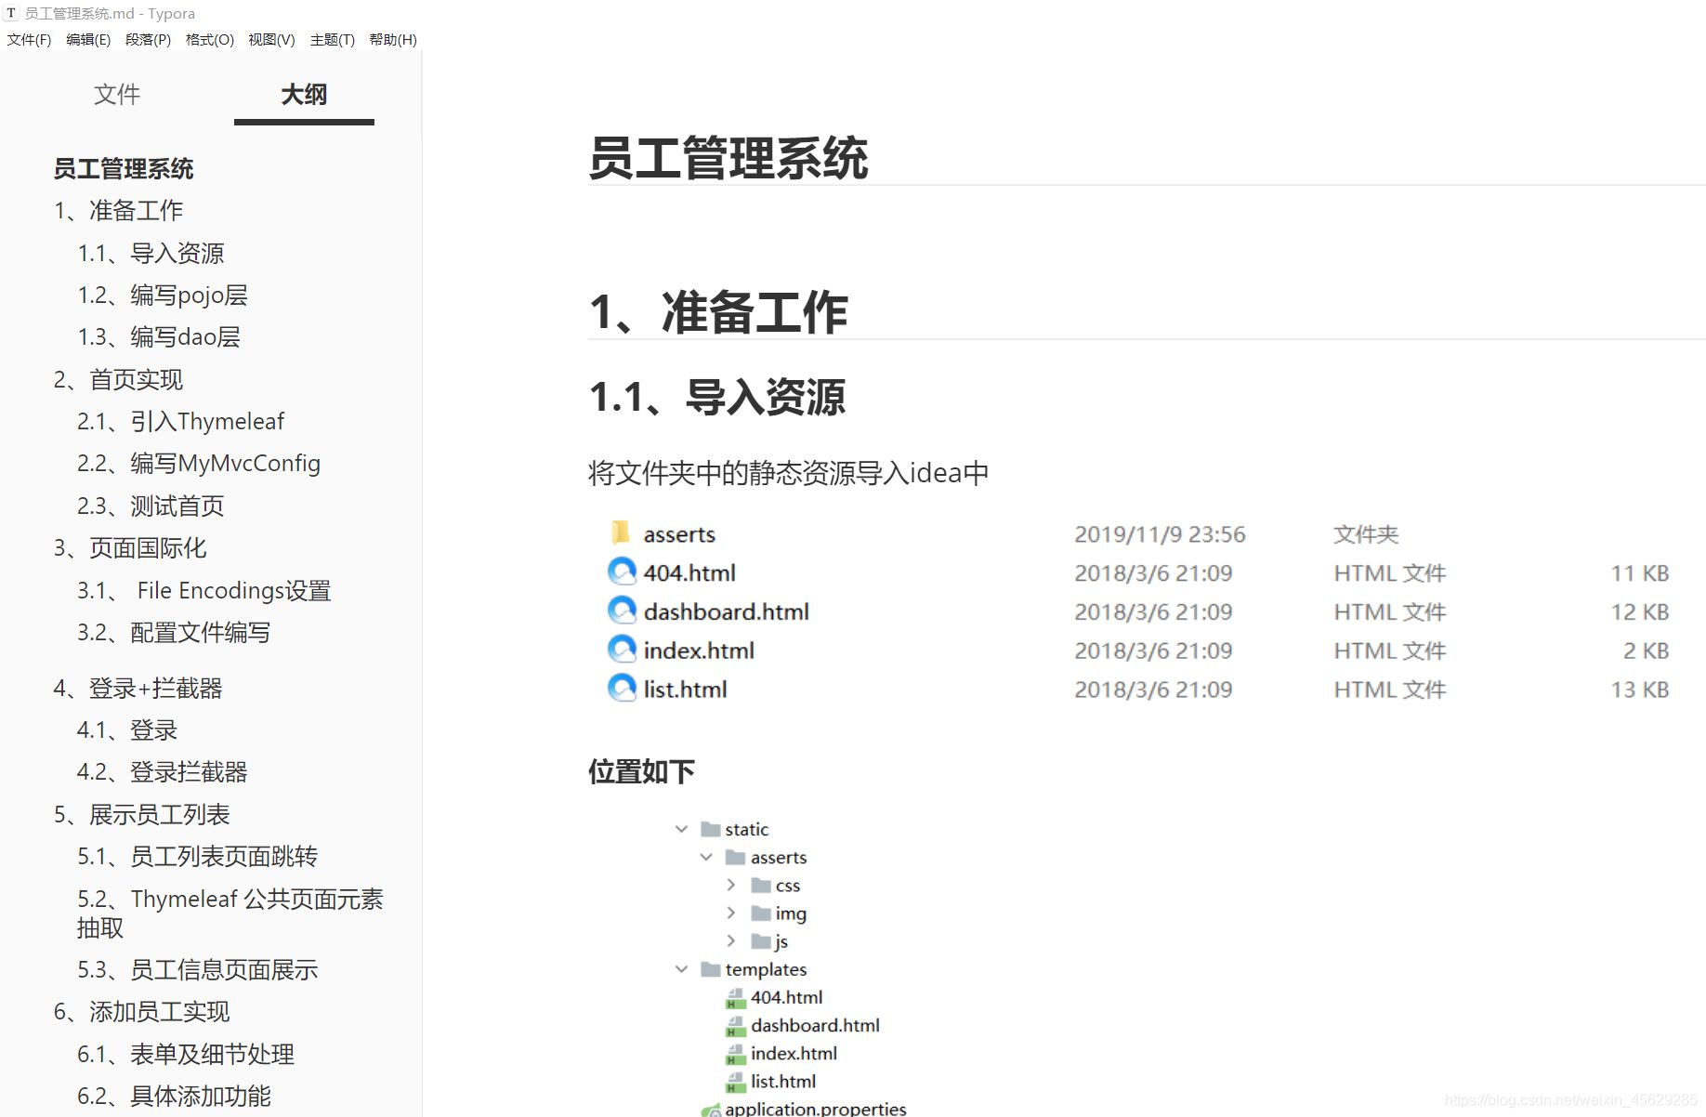Click the application.properties file icon
The height and width of the screenshot is (1117, 1706).
[712, 1109]
